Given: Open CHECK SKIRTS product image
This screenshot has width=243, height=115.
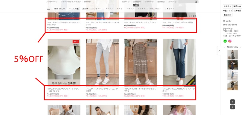Looking at the screenshot, I should coord(141,62).
